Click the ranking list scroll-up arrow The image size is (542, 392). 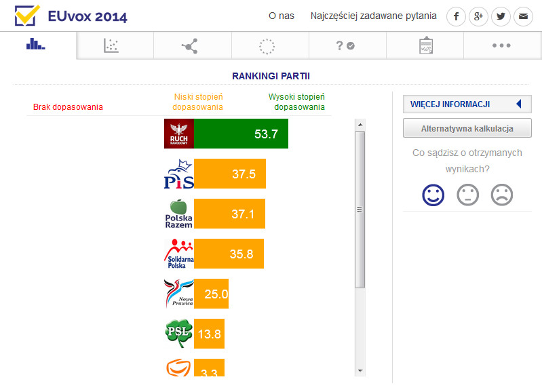(x=360, y=125)
